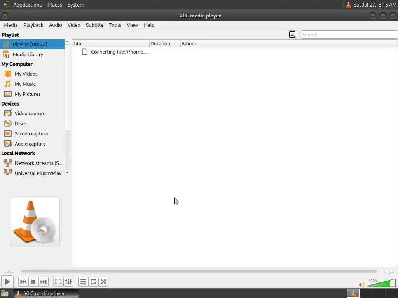Viewport: 398px width, 298px height.
Task: Sort playlist by Title column
Action: click(111, 43)
